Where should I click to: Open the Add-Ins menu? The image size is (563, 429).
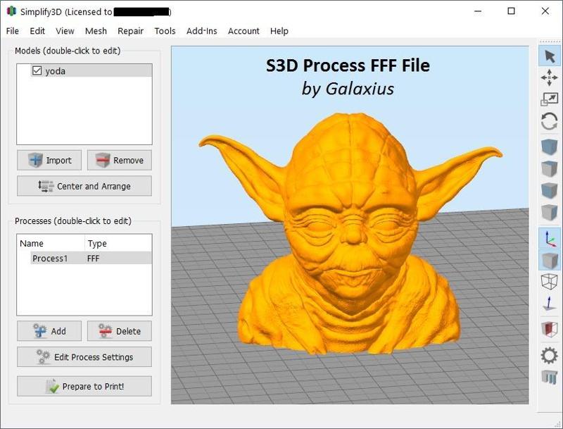(202, 31)
